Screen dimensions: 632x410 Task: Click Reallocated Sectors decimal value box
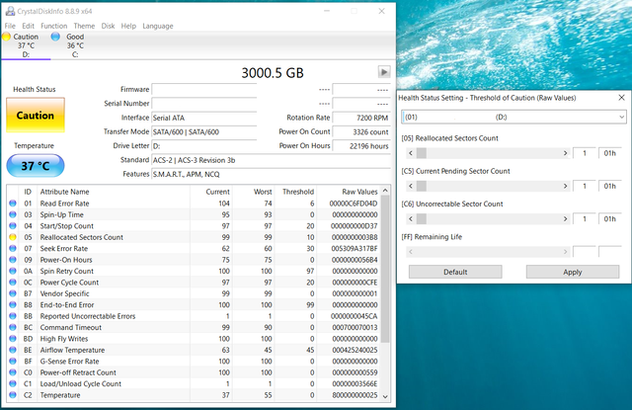tap(584, 153)
